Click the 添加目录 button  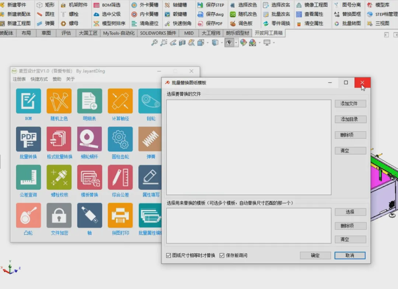pyautogui.click(x=350, y=119)
